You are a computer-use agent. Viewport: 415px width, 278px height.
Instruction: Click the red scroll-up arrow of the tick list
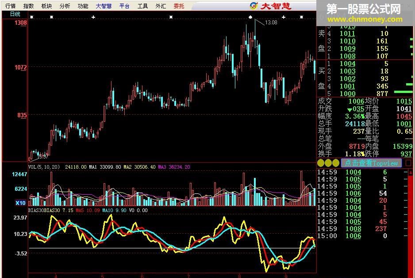pos(411,173)
